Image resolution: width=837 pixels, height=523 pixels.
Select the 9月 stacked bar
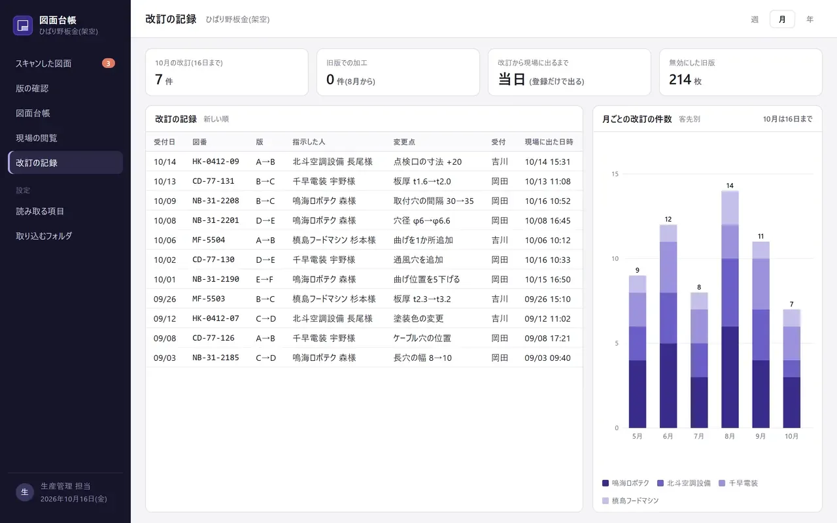pos(761,335)
